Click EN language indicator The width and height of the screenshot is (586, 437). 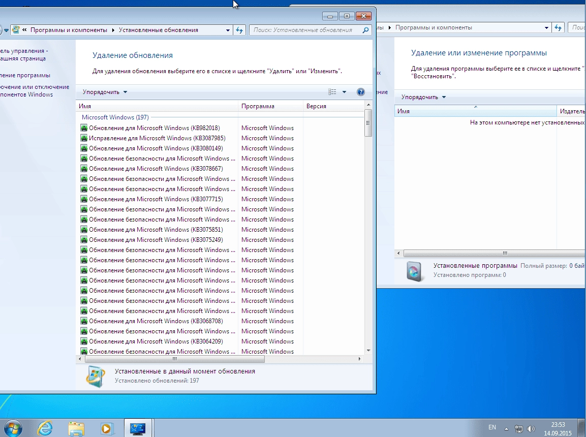492,427
